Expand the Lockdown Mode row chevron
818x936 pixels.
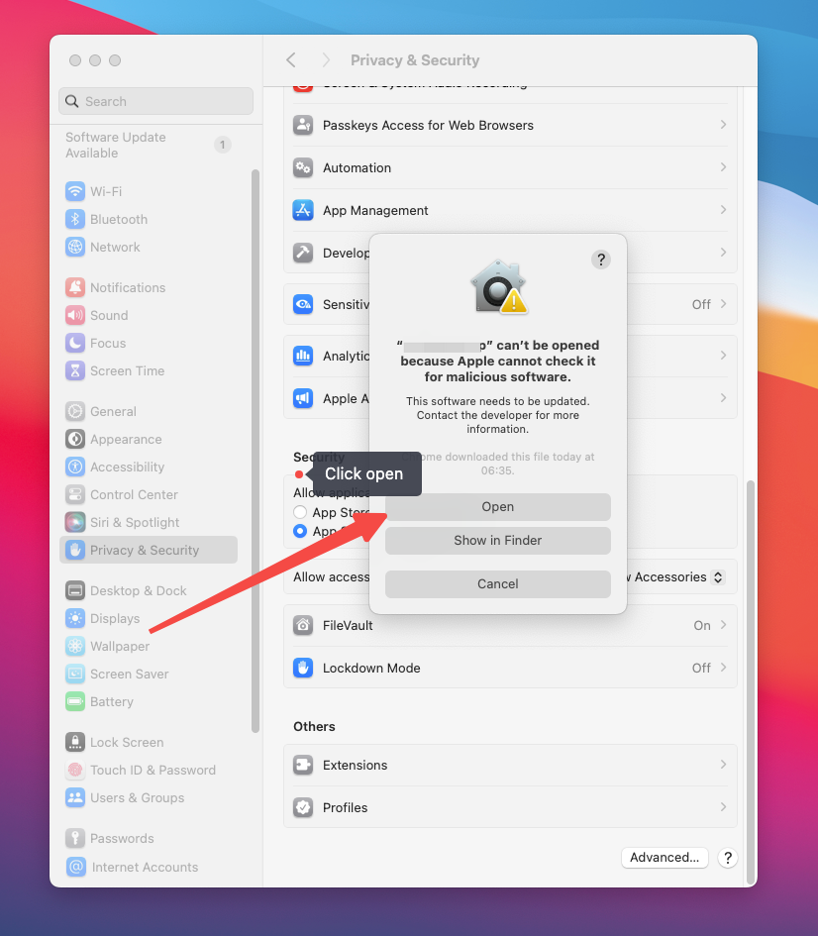pos(723,668)
